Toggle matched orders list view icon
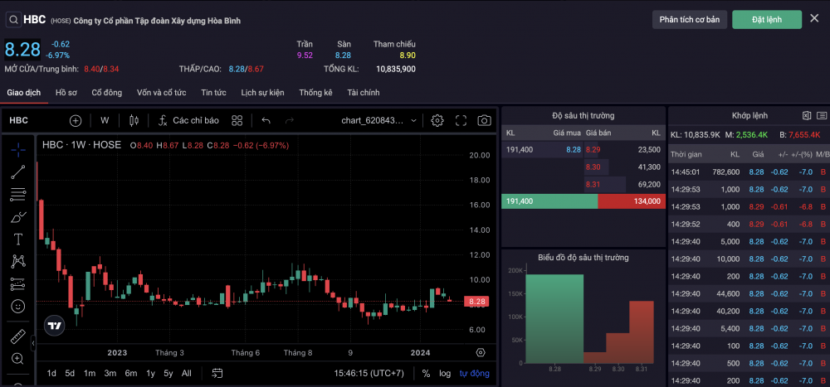Image resolution: width=830 pixels, height=387 pixels. [822, 116]
